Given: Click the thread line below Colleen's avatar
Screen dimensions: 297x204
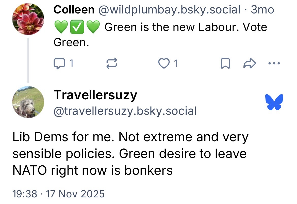Looking at the screenshot, I should (x=28, y=60).
